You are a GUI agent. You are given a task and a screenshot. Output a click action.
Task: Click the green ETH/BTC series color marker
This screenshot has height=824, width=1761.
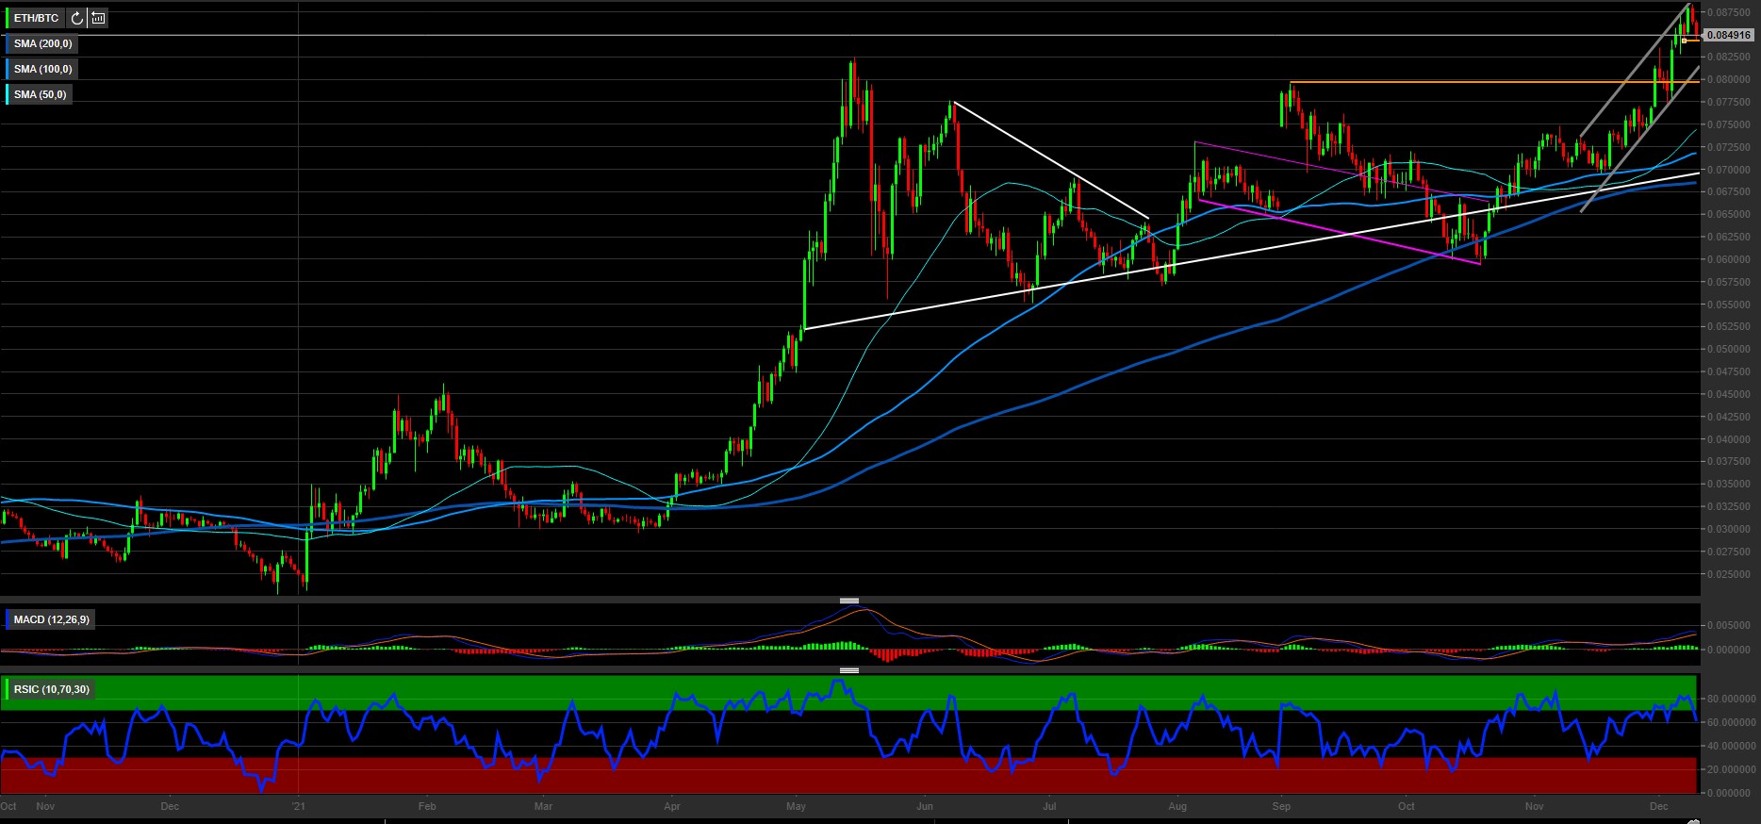point(8,18)
